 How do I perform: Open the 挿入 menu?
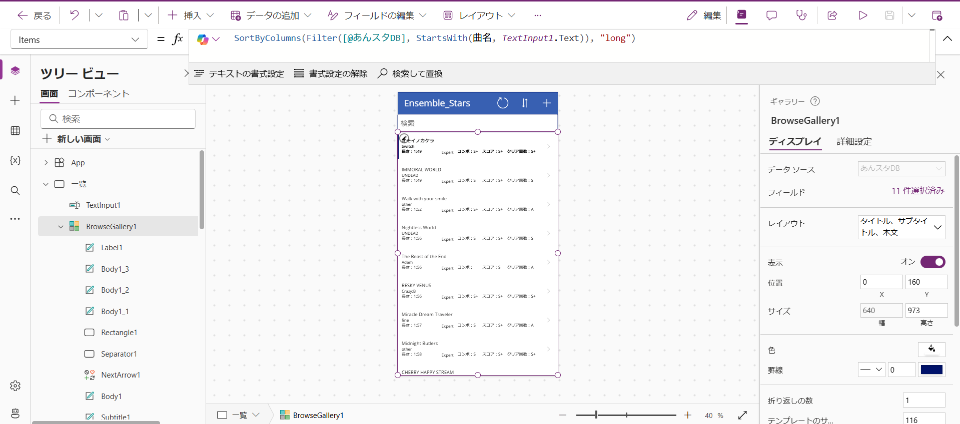tap(191, 15)
